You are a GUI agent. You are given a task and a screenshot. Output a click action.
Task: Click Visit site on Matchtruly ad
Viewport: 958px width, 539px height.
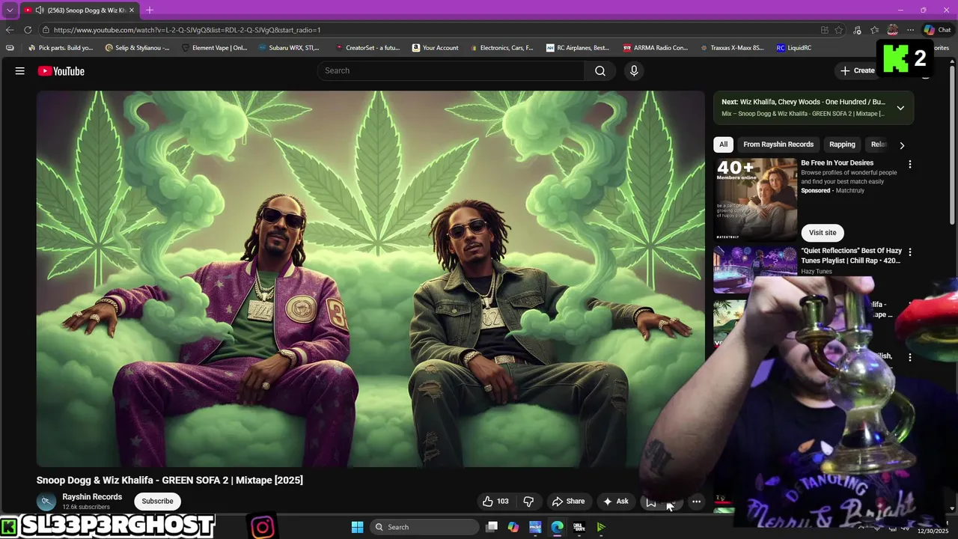823,233
